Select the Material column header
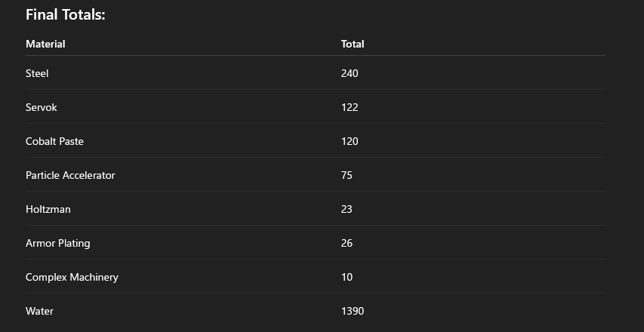 (45, 44)
